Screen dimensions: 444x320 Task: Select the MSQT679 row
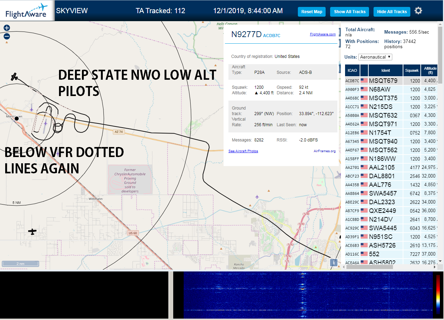(x=392, y=81)
